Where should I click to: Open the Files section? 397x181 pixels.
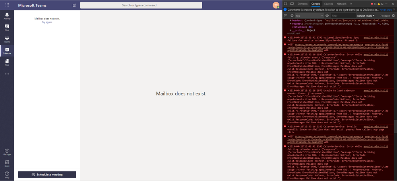point(7,62)
